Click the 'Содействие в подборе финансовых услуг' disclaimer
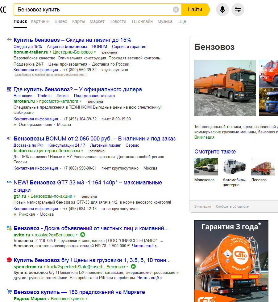The image size is (278, 302). coord(51,75)
